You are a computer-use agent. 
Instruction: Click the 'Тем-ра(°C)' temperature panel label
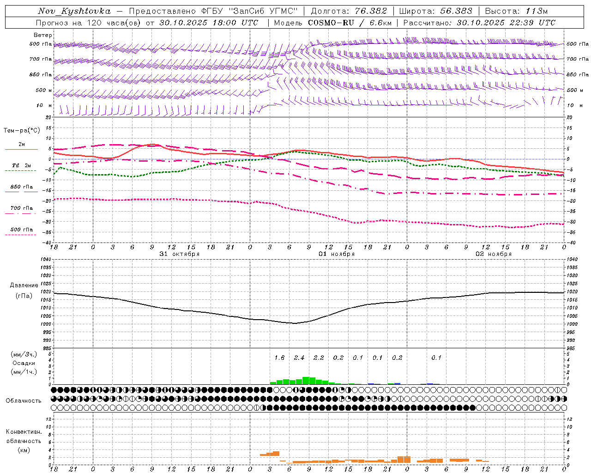[22, 131]
